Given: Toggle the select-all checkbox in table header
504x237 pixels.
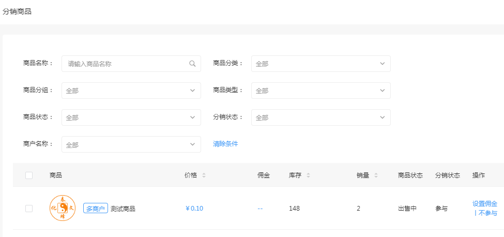Looking at the screenshot, I should [x=29, y=175].
